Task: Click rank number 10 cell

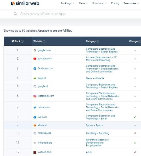Action: click(18, 133)
